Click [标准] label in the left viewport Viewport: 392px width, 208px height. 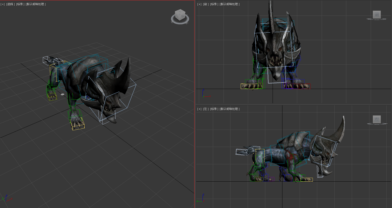tap(214, 109)
